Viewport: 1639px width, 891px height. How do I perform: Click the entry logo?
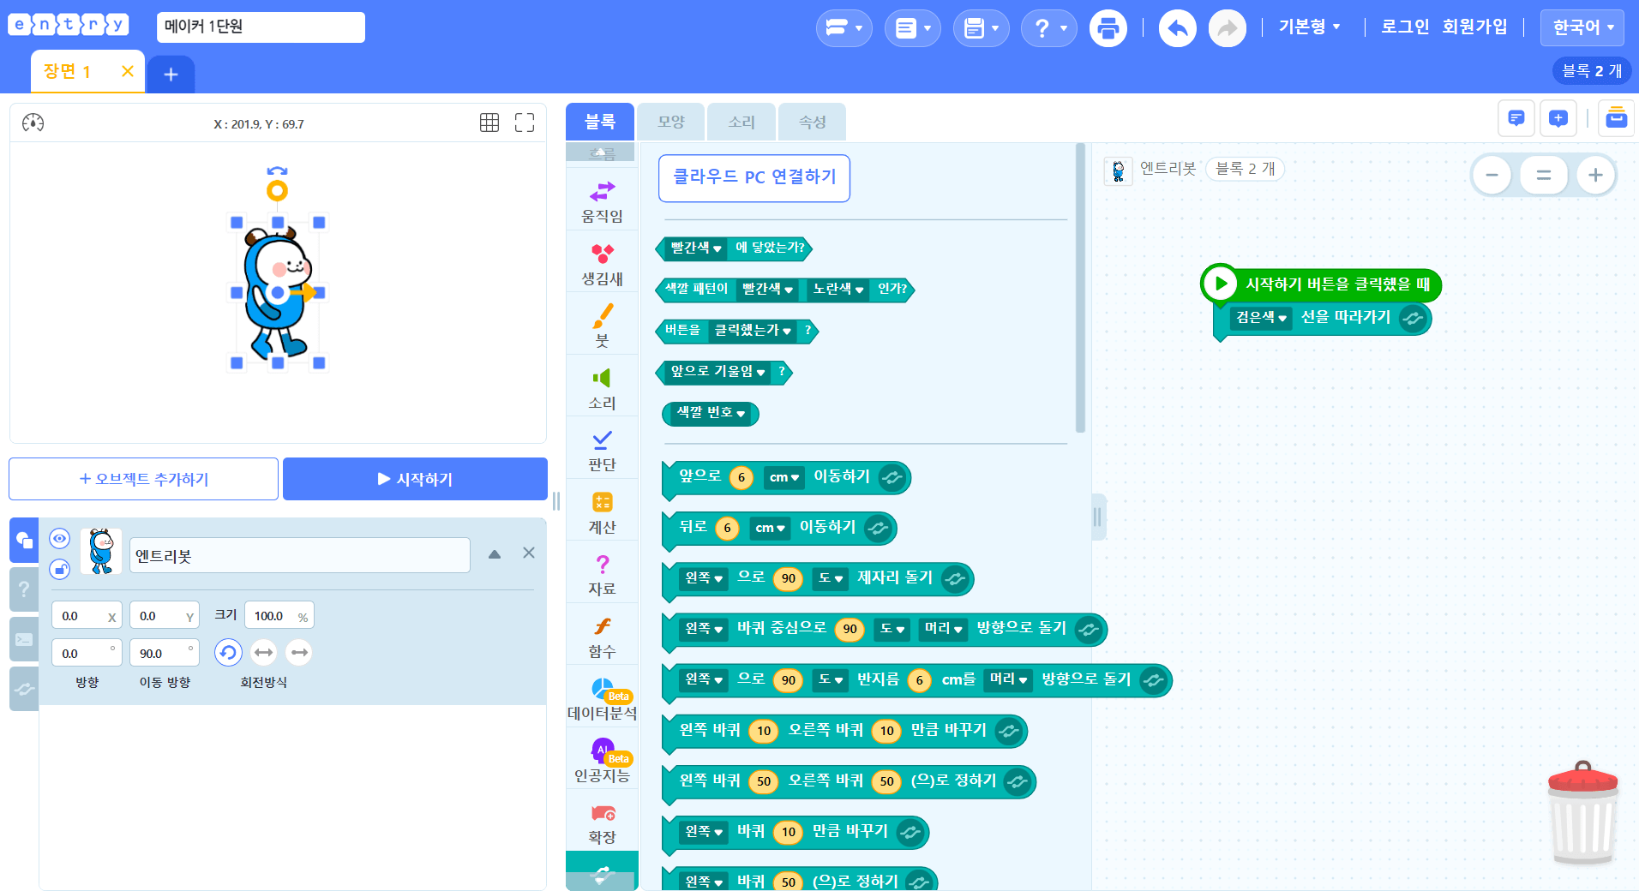click(x=69, y=24)
